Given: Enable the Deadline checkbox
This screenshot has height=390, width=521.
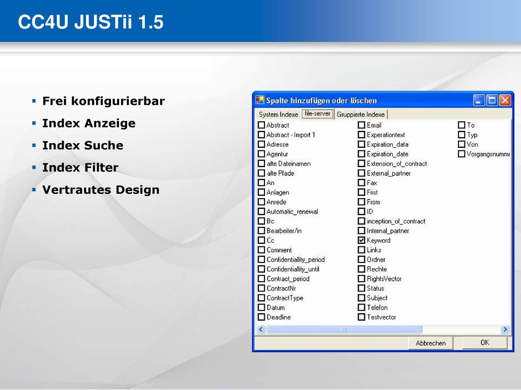Looking at the screenshot, I should tap(262, 317).
